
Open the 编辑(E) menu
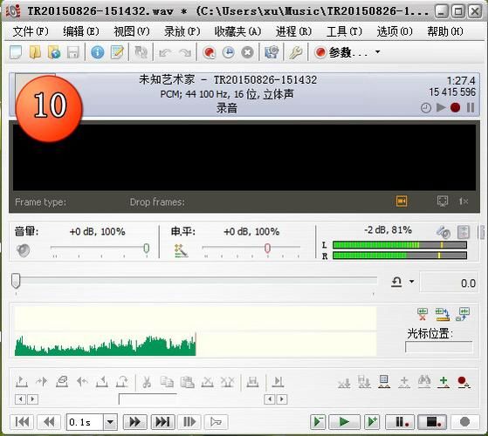click(81, 31)
